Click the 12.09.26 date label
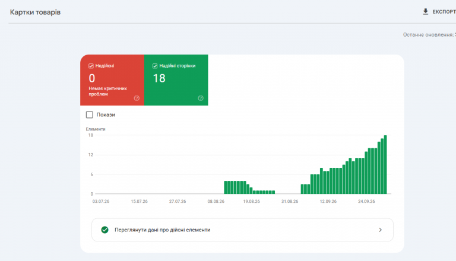Image resolution: width=456 pixels, height=261 pixels. (x=328, y=202)
